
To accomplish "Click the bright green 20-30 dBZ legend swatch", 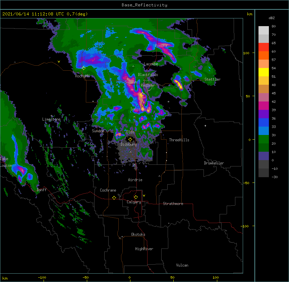I will (x=264, y=139).
